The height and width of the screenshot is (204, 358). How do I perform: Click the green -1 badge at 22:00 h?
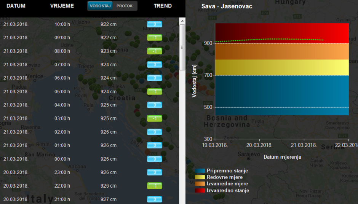(155, 186)
